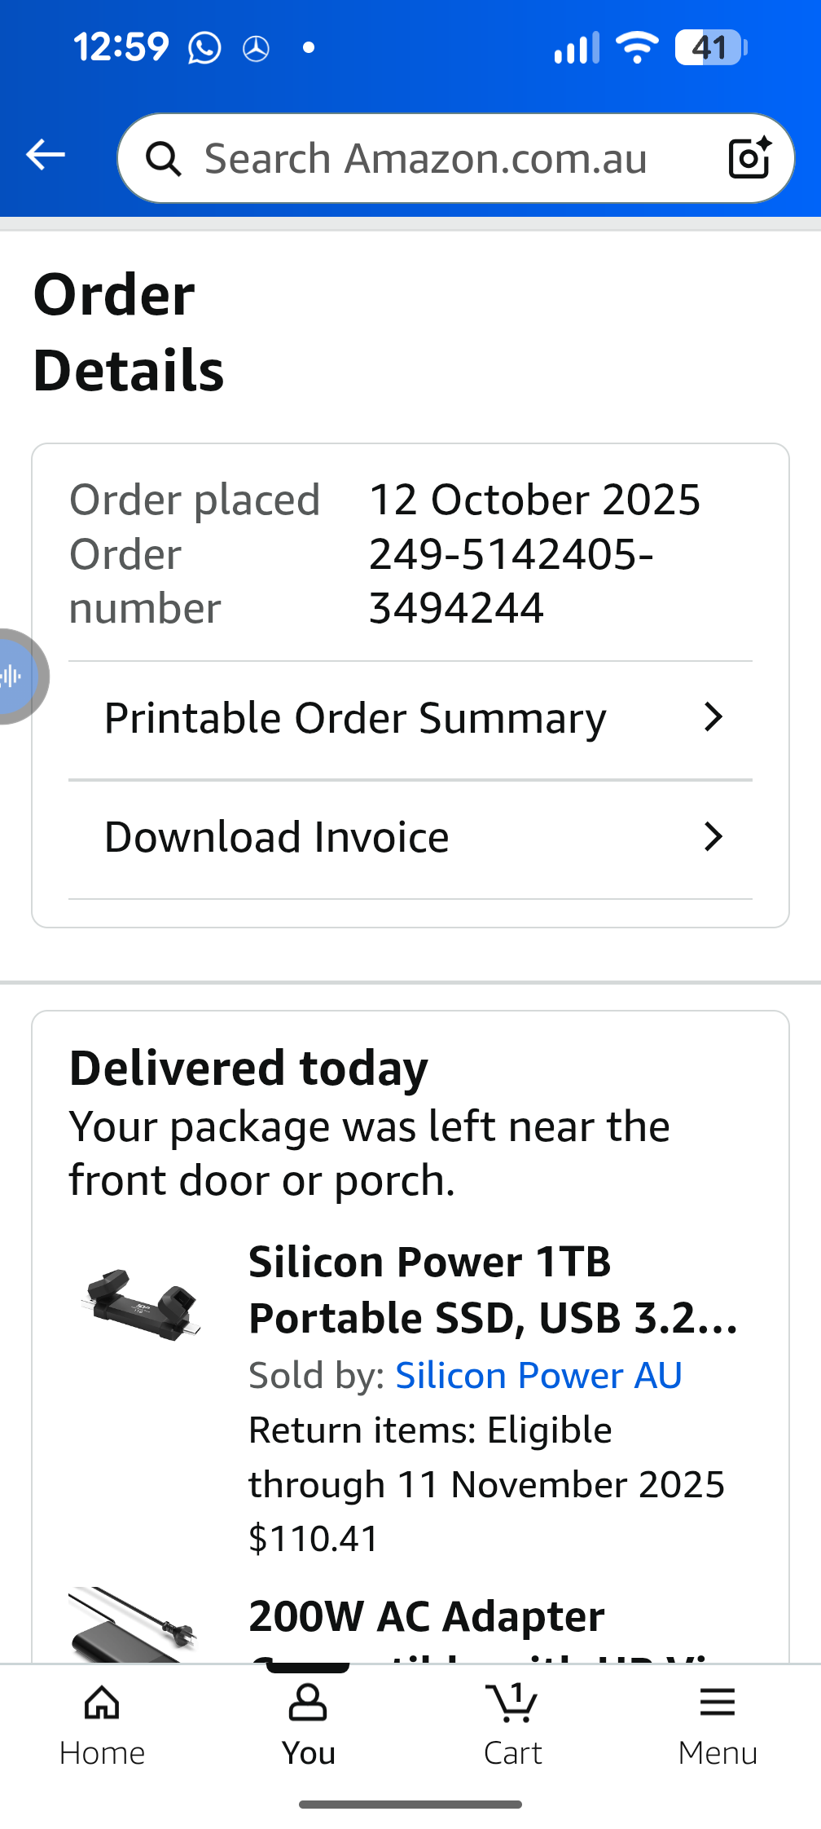
Task: Tap the magnifying glass search icon
Action: (x=164, y=159)
